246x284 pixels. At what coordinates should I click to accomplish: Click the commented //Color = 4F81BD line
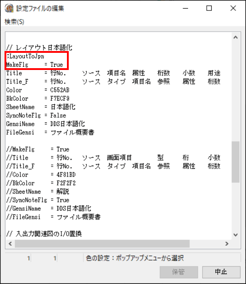[x=41, y=175]
